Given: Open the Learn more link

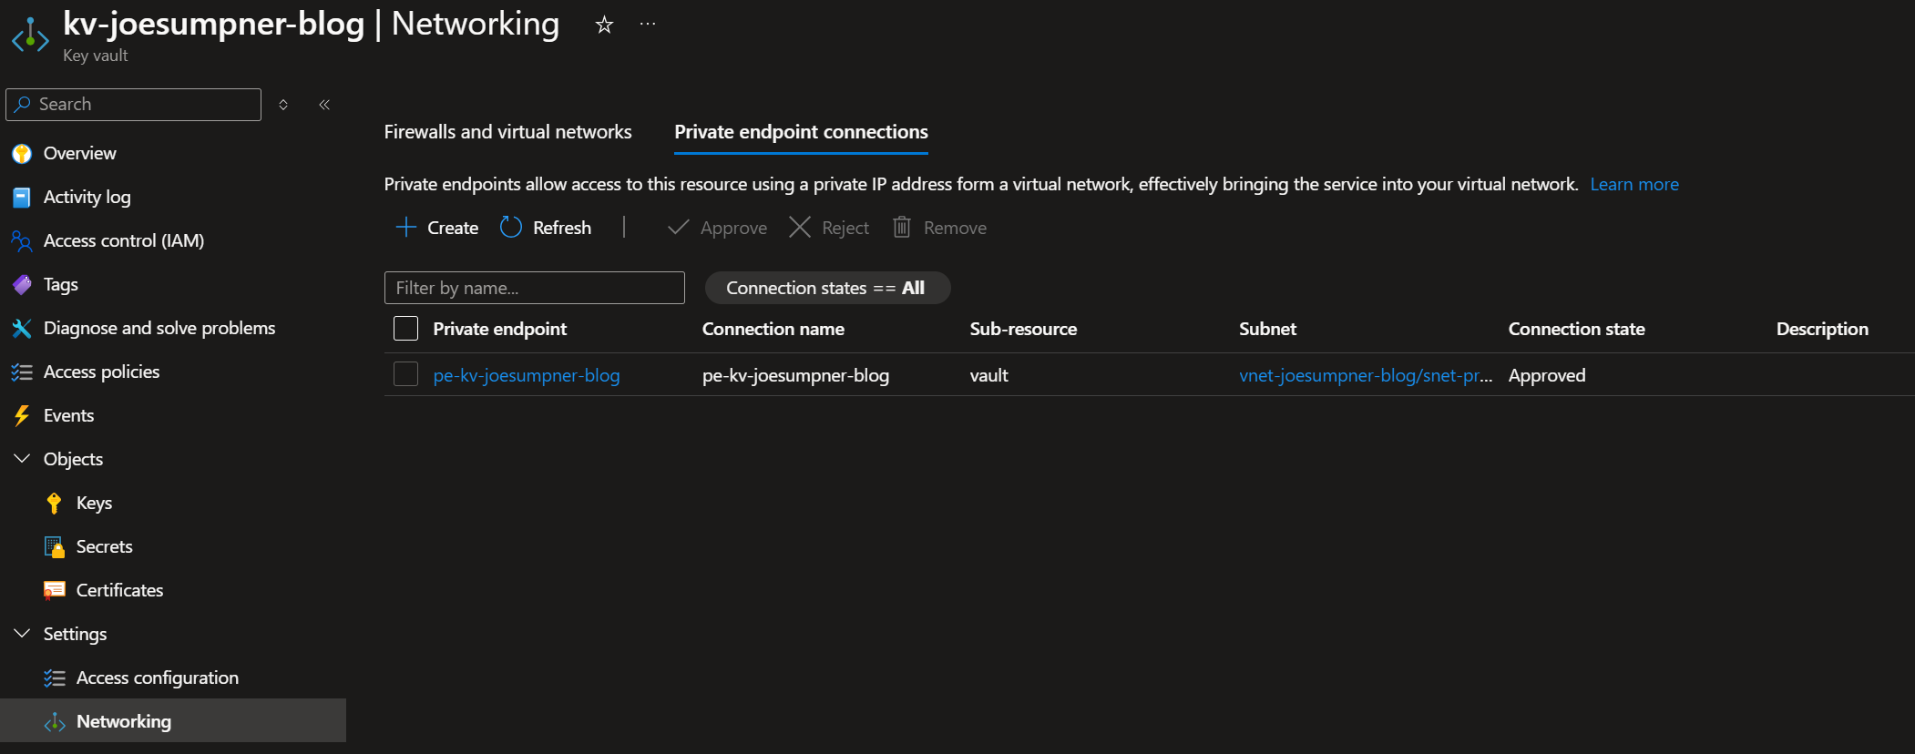Looking at the screenshot, I should (x=1634, y=184).
